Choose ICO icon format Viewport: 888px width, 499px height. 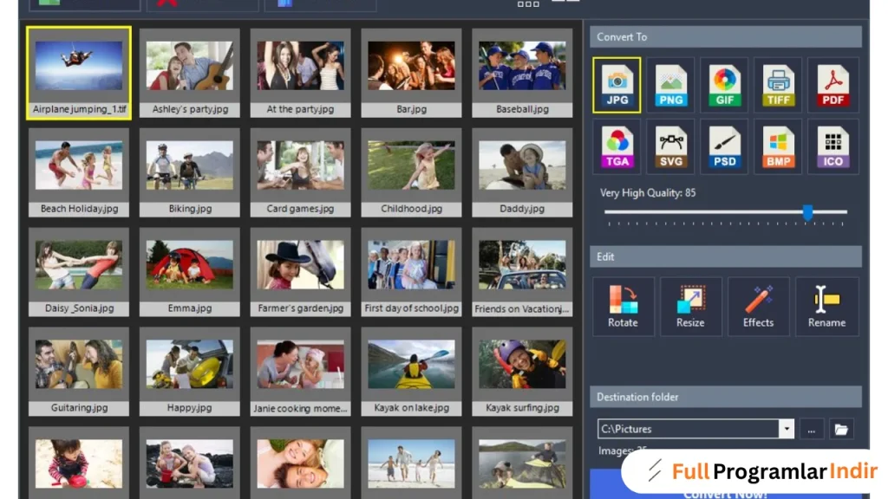pyautogui.click(x=833, y=146)
